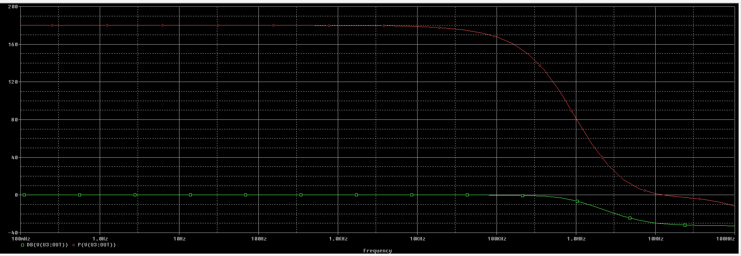Click the 10Hz x-axis tick label
Screen dimensions: 741x256
click(179, 239)
